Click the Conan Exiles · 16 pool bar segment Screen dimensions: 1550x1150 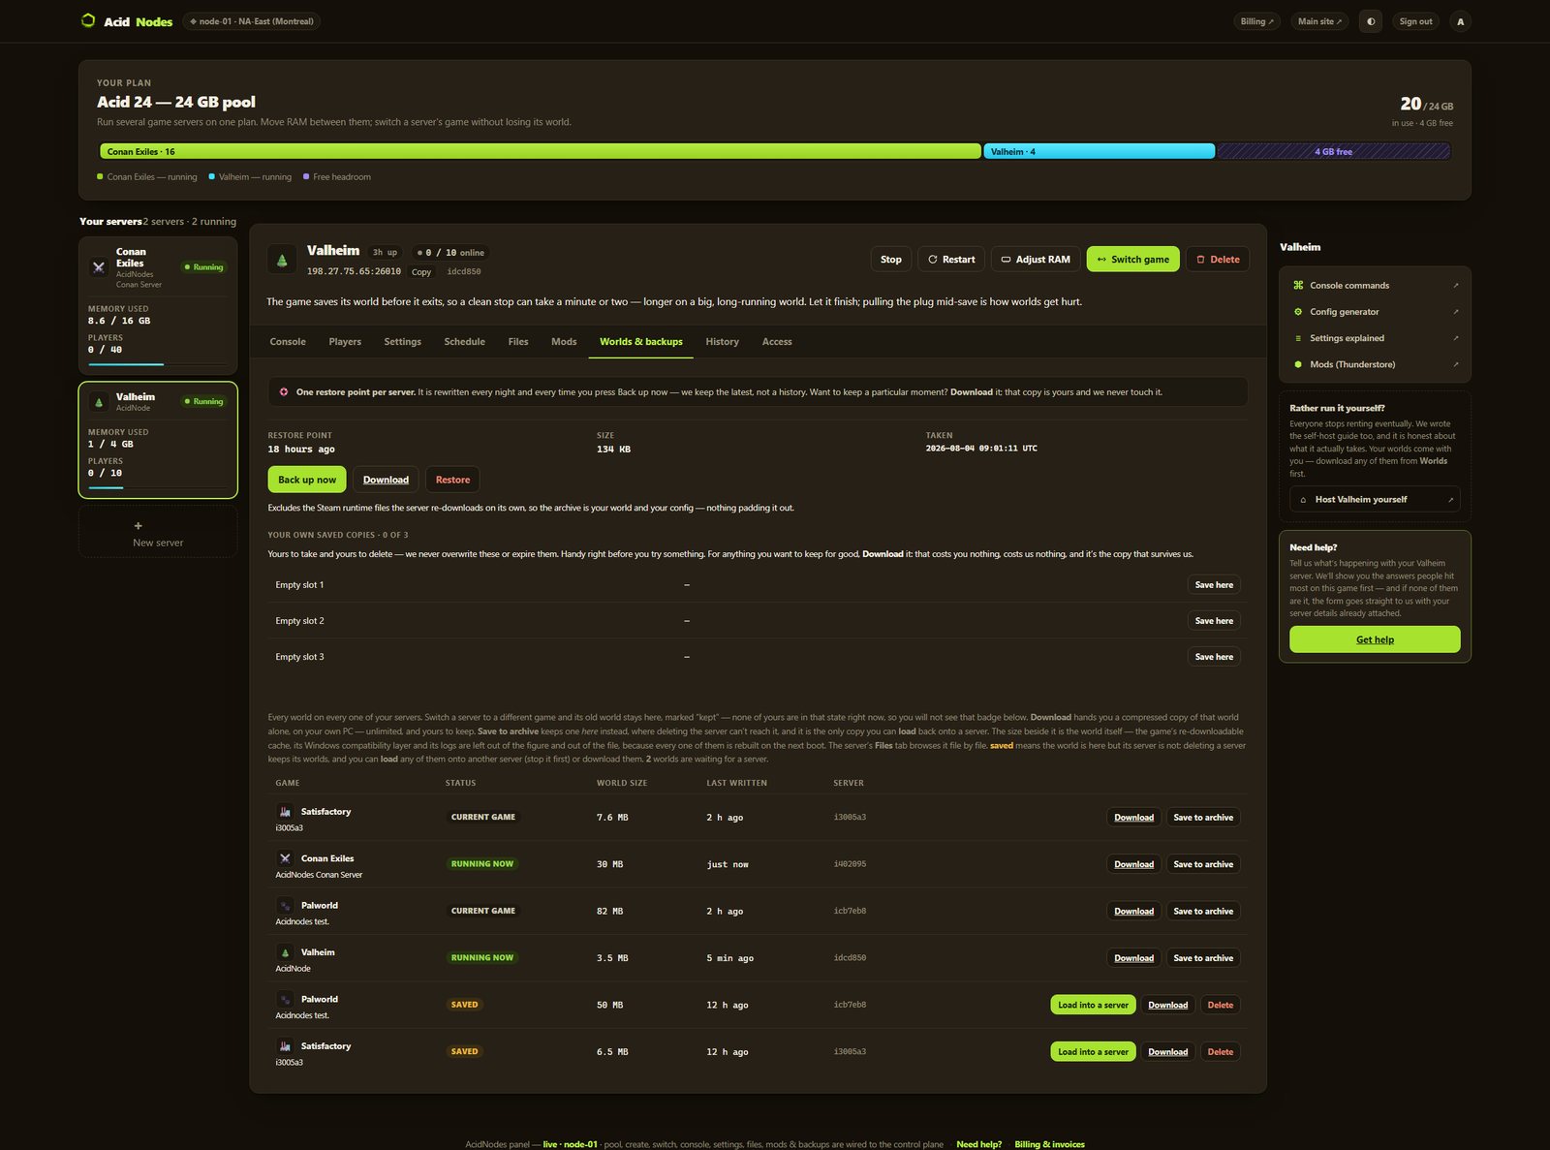[x=541, y=151]
